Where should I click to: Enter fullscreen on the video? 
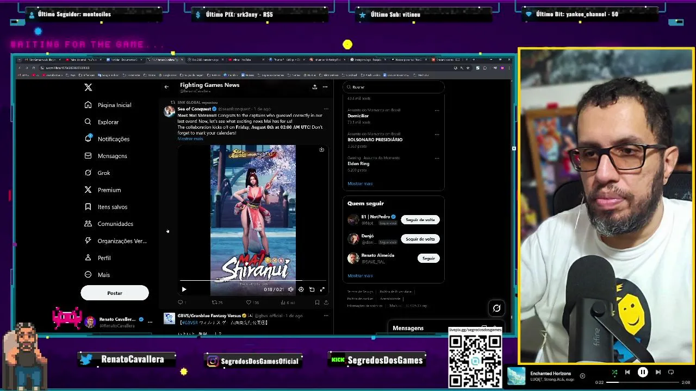coord(322,289)
